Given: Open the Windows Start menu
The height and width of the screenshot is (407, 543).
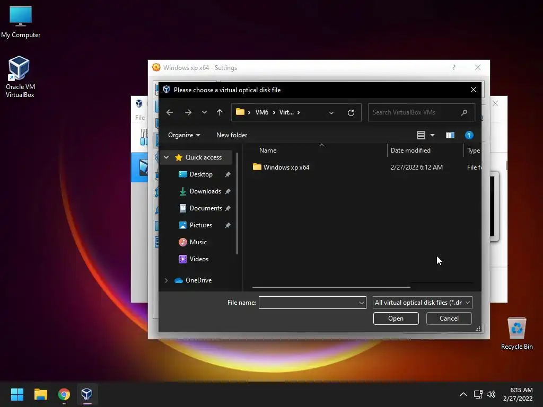Looking at the screenshot, I should (17, 394).
